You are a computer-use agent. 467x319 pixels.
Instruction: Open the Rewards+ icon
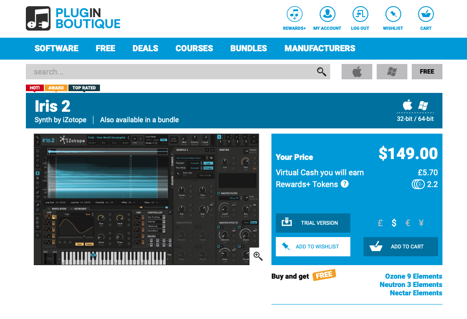click(294, 14)
